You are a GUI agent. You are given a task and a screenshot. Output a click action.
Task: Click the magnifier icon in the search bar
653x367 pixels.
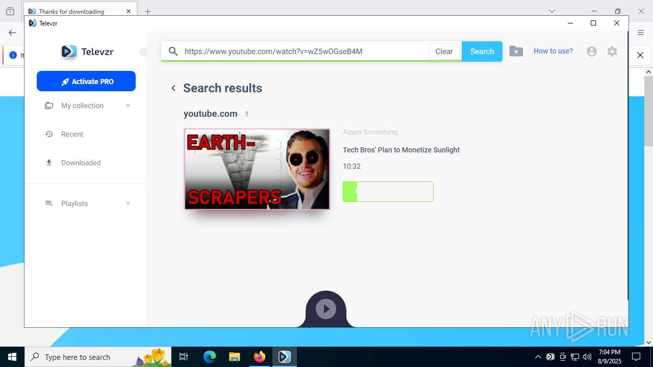(x=173, y=51)
